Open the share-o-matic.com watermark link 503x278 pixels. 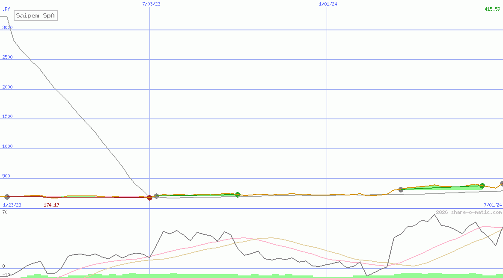point(469,212)
